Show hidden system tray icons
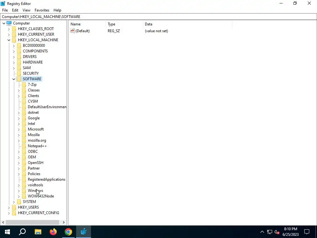Viewport: 317px width, 238px height. coord(262,232)
